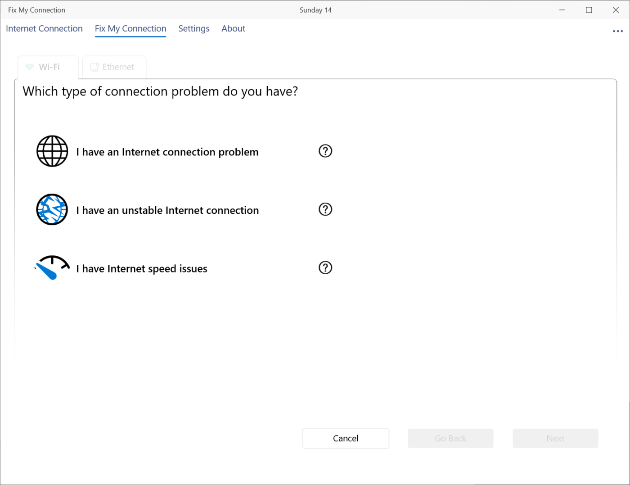
Task: Open help for unstable Internet connection
Action: tap(325, 209)
